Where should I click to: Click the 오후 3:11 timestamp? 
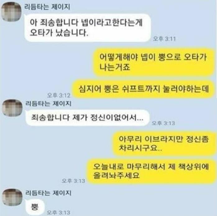tap(164, 39)
